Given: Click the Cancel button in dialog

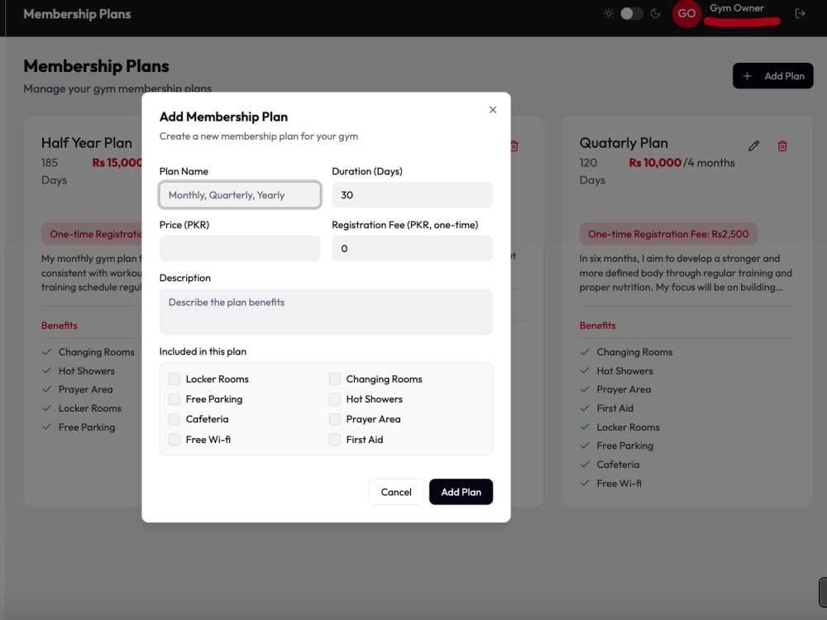Looking at the screenshot, I should pos(396,492).
